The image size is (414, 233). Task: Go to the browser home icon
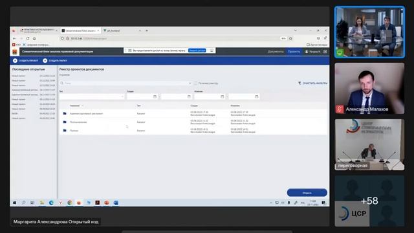click(34, 39)
